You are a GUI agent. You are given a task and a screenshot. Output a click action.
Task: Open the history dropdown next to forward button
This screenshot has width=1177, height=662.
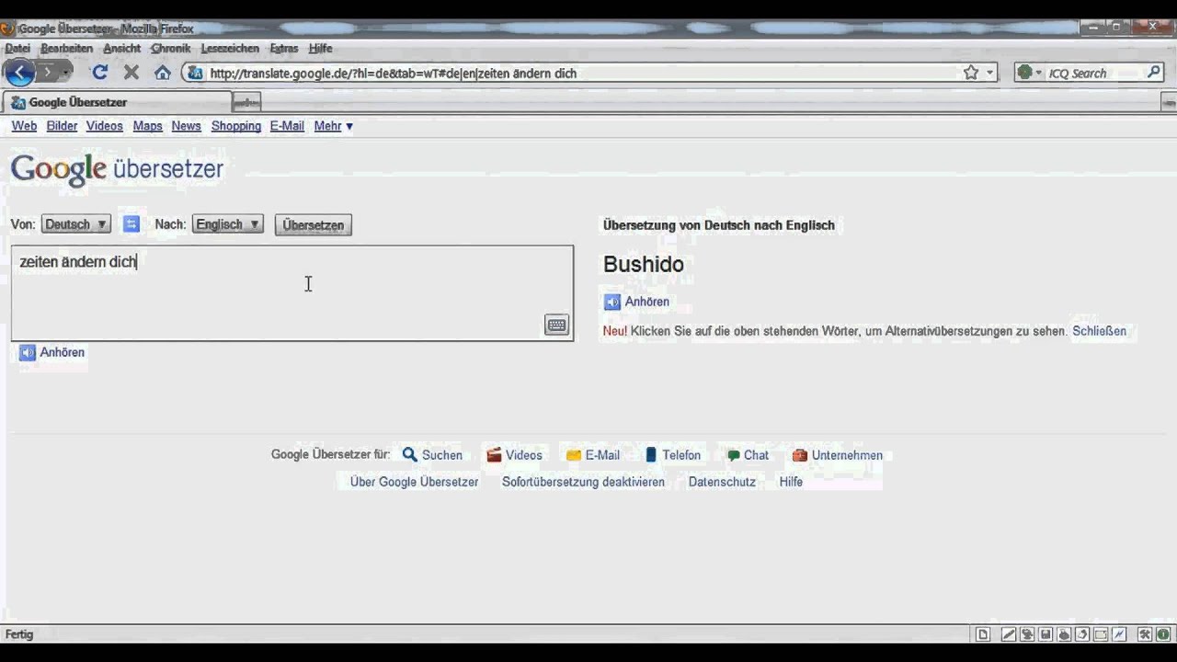coord(66,73)
